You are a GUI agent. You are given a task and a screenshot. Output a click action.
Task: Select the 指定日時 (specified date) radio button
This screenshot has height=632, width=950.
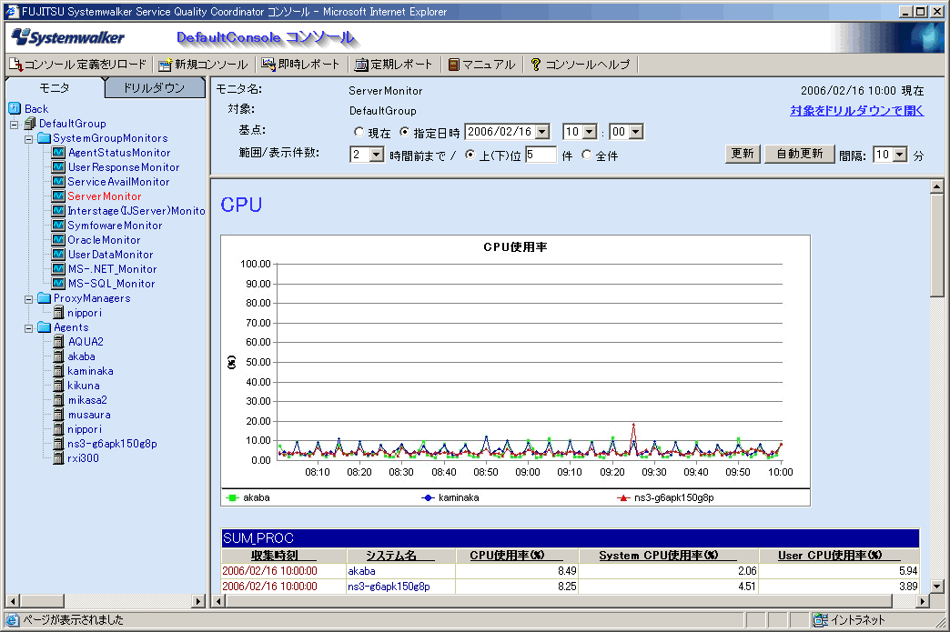(x=404, y=132)
